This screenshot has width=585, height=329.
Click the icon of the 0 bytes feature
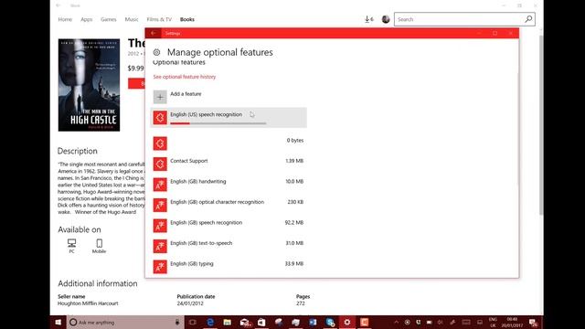pos(160,143)
